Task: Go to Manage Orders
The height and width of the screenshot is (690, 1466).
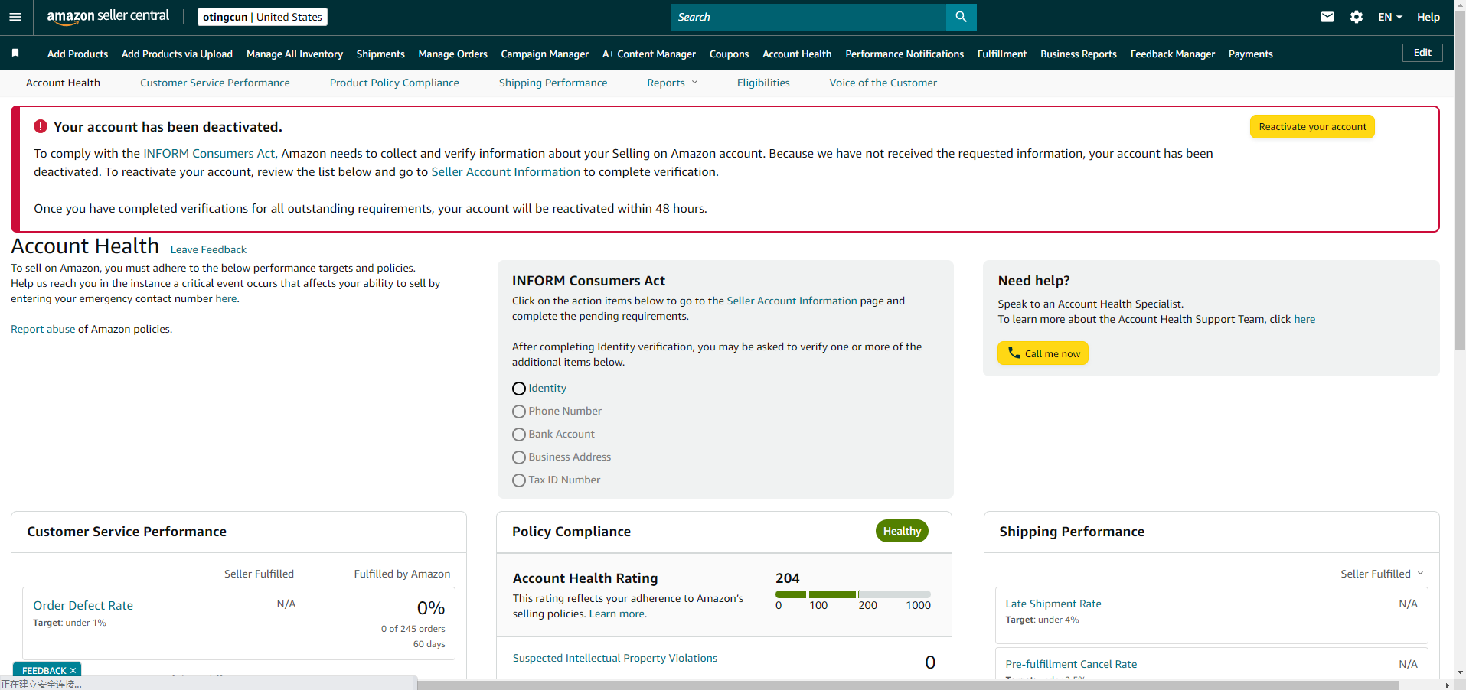Action: [452, 54]
